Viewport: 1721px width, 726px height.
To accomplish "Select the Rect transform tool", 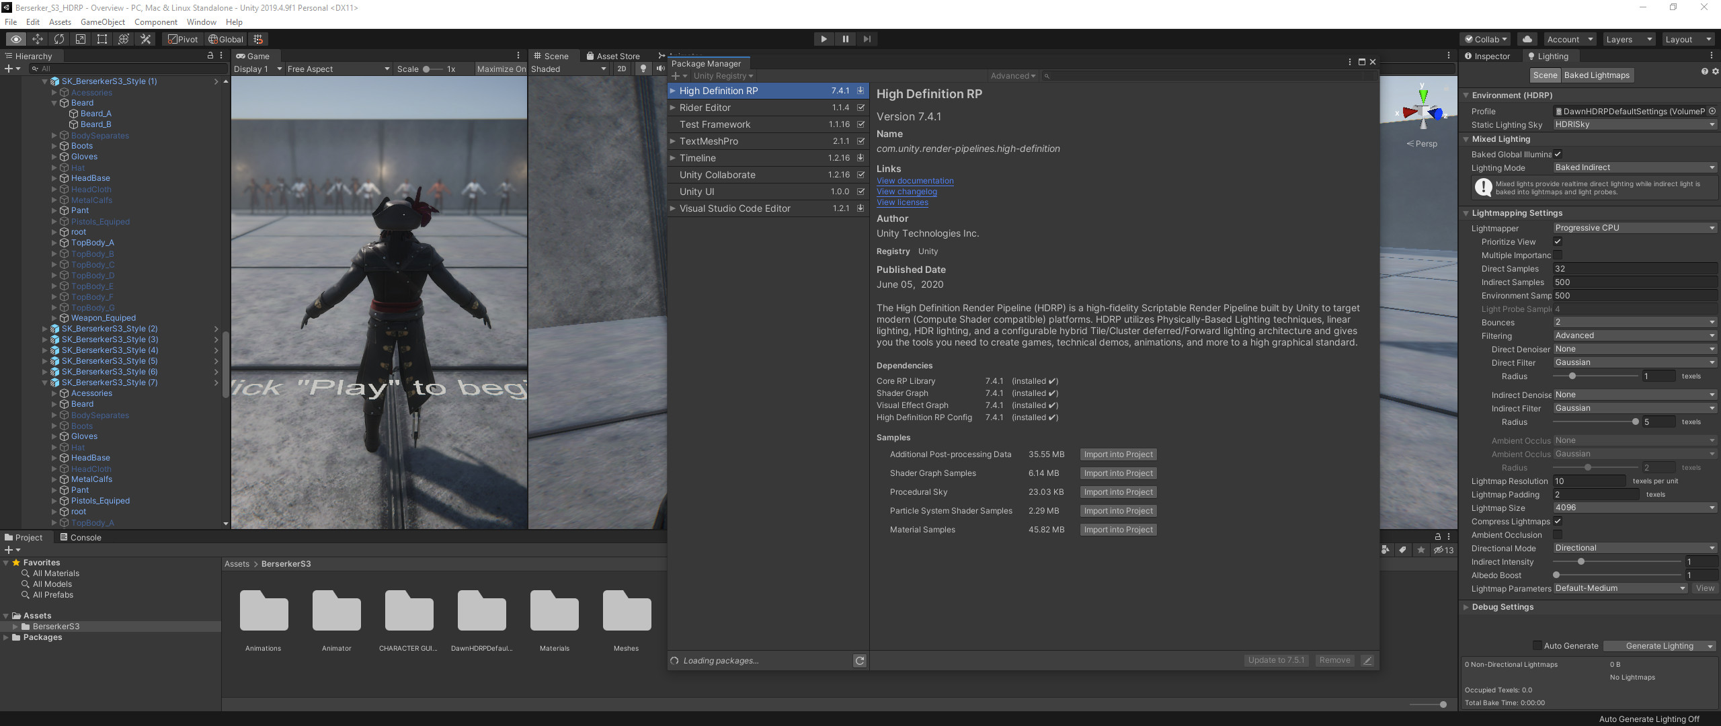I will point(102,39).
